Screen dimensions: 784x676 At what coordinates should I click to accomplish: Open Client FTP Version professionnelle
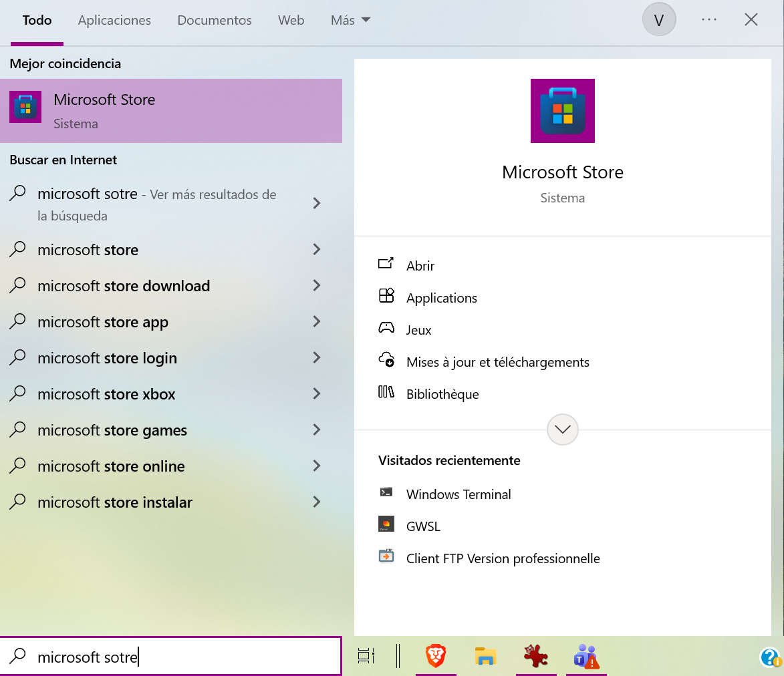pos(503,558)
